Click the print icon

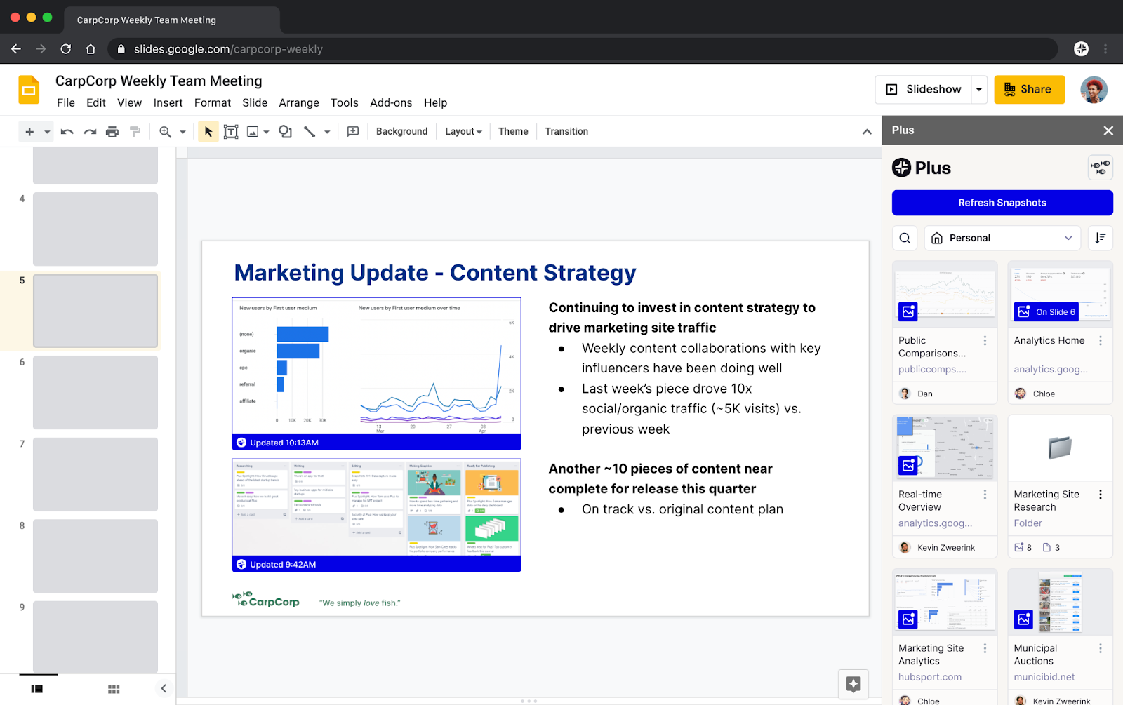point(112,132)
